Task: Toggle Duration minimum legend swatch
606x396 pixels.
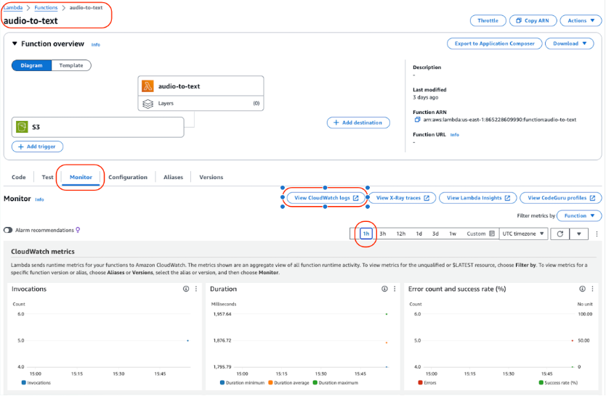Action: [x=222, y=382]
